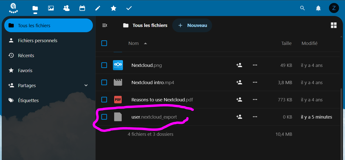
Task: Collapse the navigation sidebar toggle
Action: [105, 25]
